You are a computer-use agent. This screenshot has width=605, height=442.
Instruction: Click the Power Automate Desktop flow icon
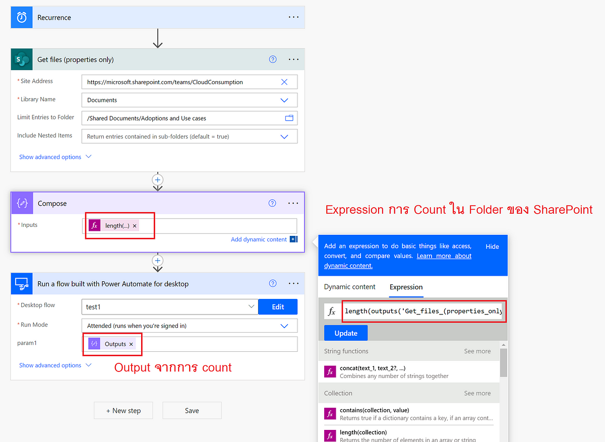[x=21, y=283]
